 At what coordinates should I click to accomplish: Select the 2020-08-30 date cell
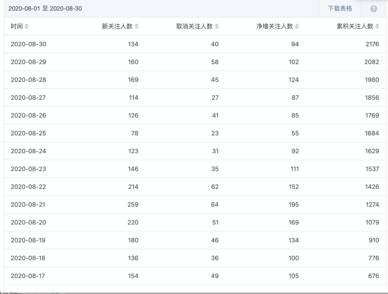(x=28, y=44)
